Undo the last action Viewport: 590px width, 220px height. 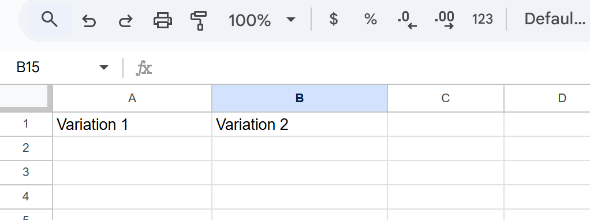click(89, 20)
